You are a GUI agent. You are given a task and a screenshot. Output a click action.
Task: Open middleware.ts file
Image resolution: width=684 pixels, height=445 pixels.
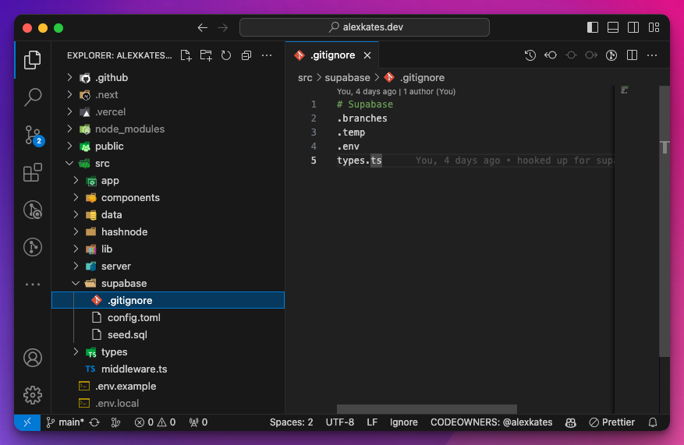tap(168, 369)
